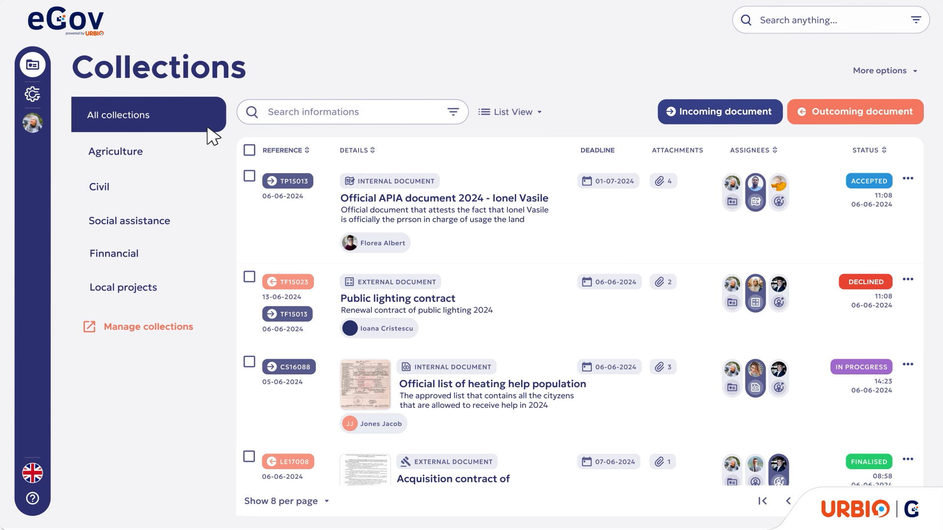943x530 pixels.
Task: Open heating help document thumbnail
Action: [365, 384]
